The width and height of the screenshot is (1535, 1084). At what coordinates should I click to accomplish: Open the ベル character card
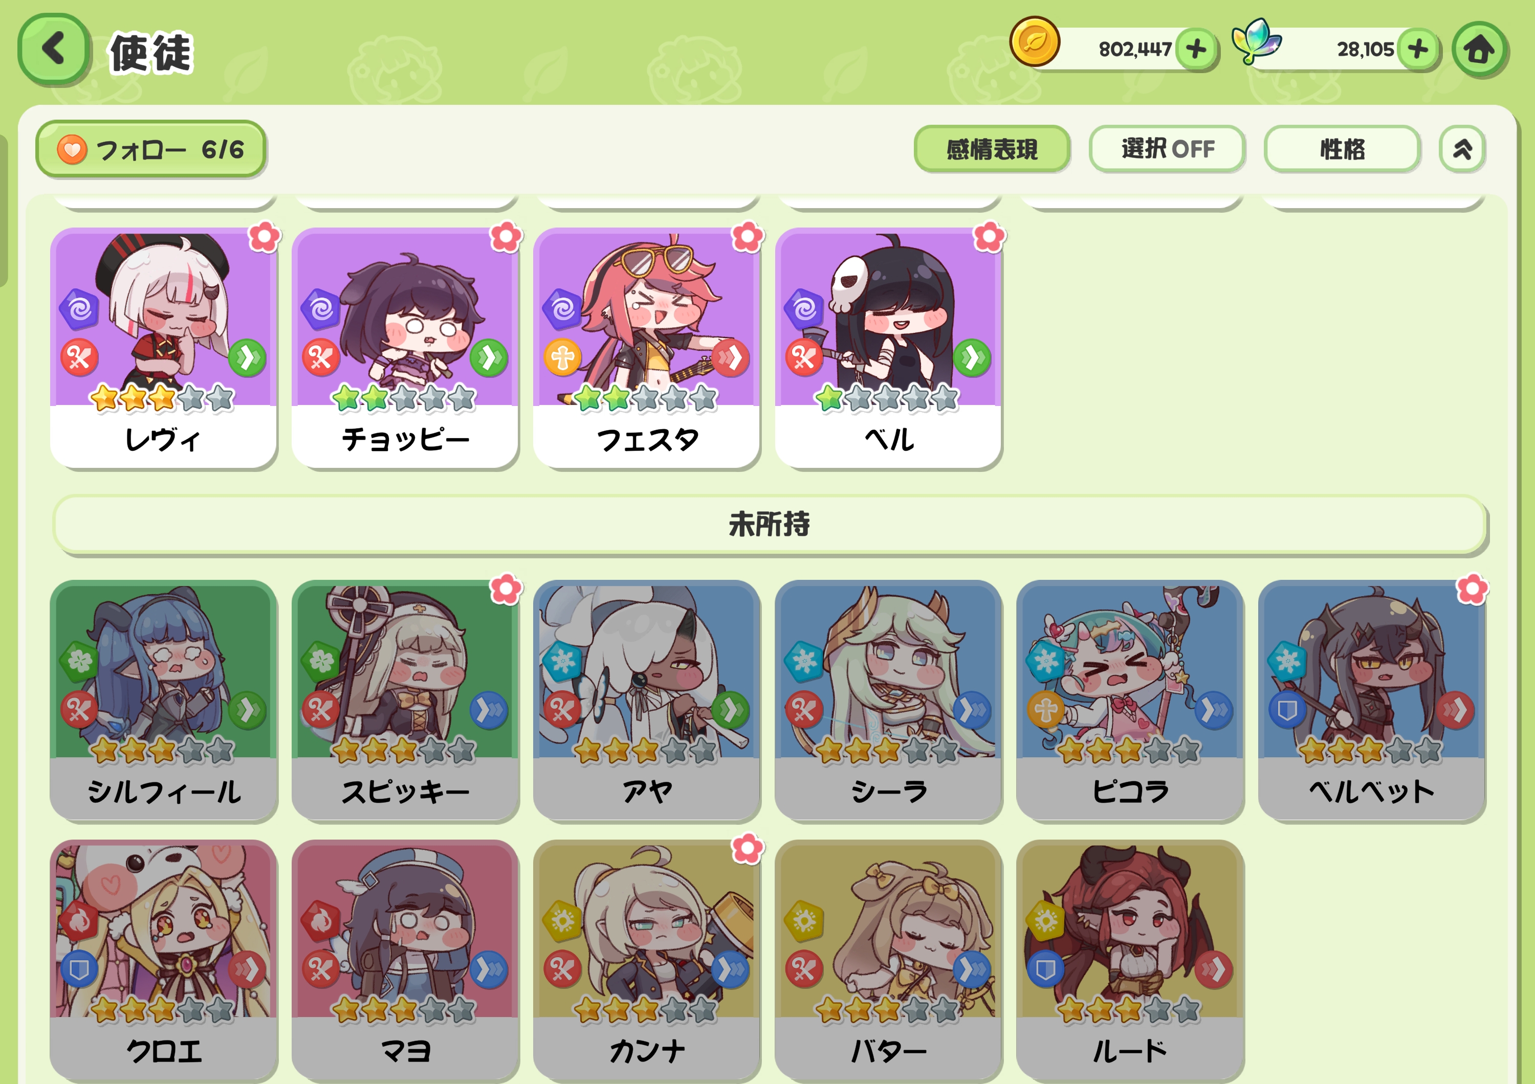pos(888,348)
